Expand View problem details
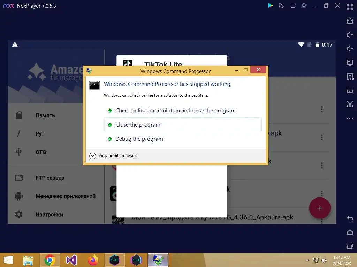This screenshot has height=267, width=357. pos(113,156)
